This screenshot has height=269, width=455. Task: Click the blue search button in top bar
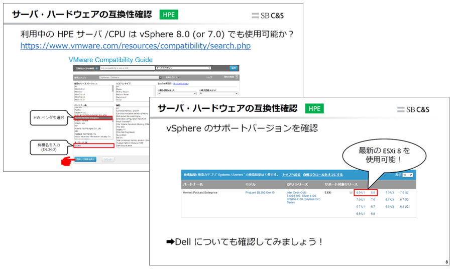point(234,68)
